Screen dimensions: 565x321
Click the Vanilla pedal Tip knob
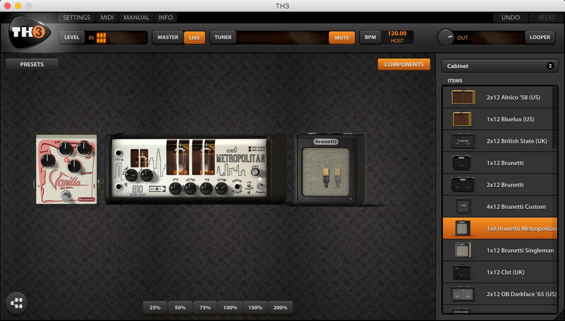pos(84,148)
